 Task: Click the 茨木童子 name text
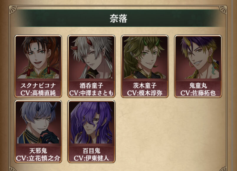(145, 85)
